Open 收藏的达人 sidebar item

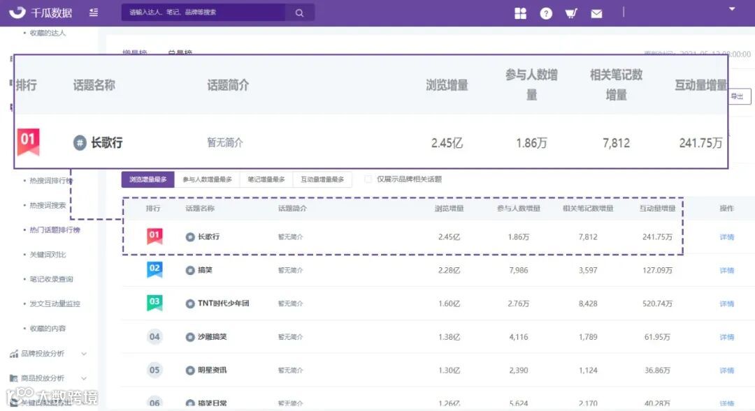click(48, 33)
